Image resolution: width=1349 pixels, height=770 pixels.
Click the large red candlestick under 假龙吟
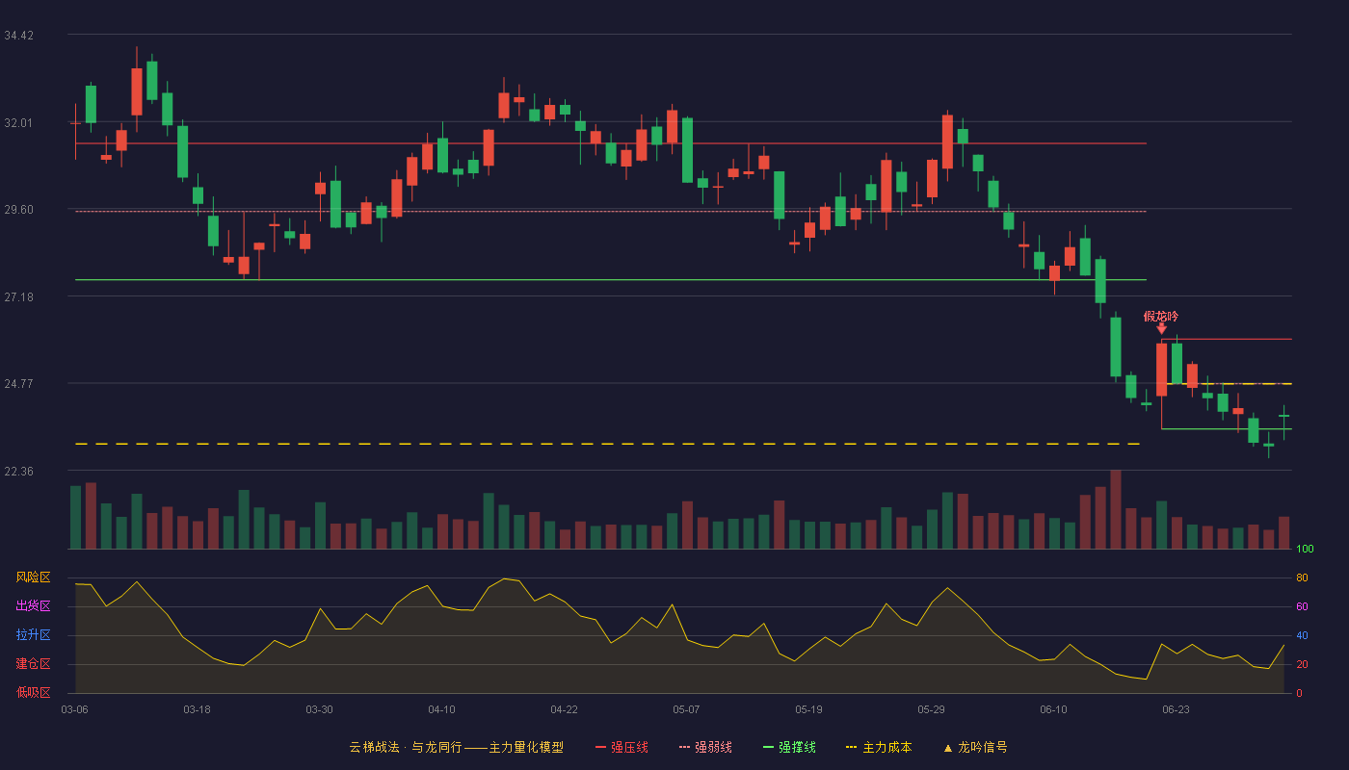(x=1161, y=370)
